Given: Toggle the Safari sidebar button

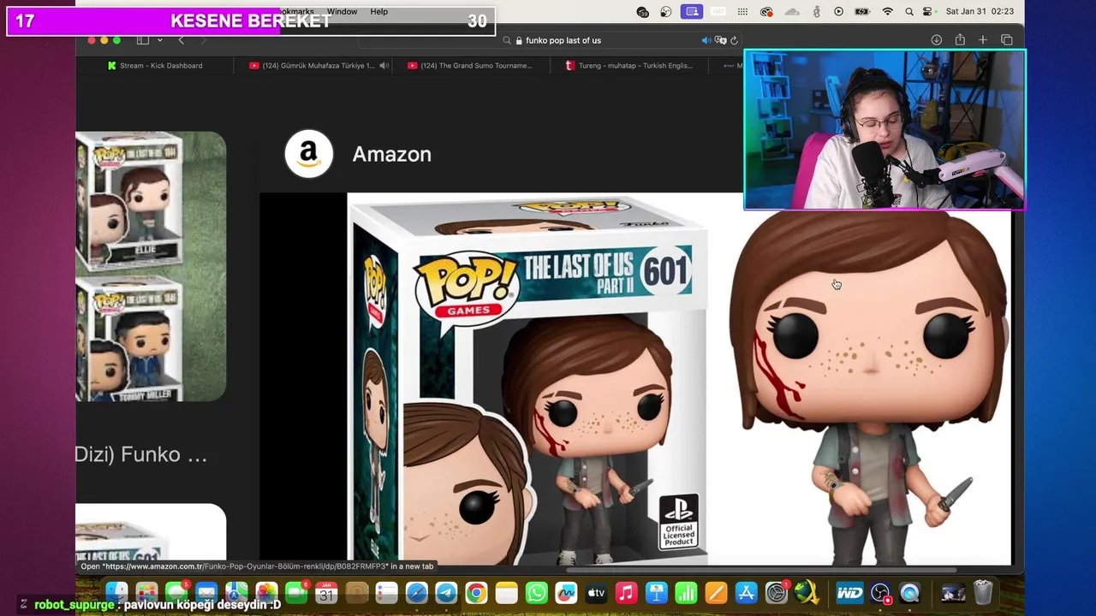Looking at the screenshot, I should (x=143, y=40).
